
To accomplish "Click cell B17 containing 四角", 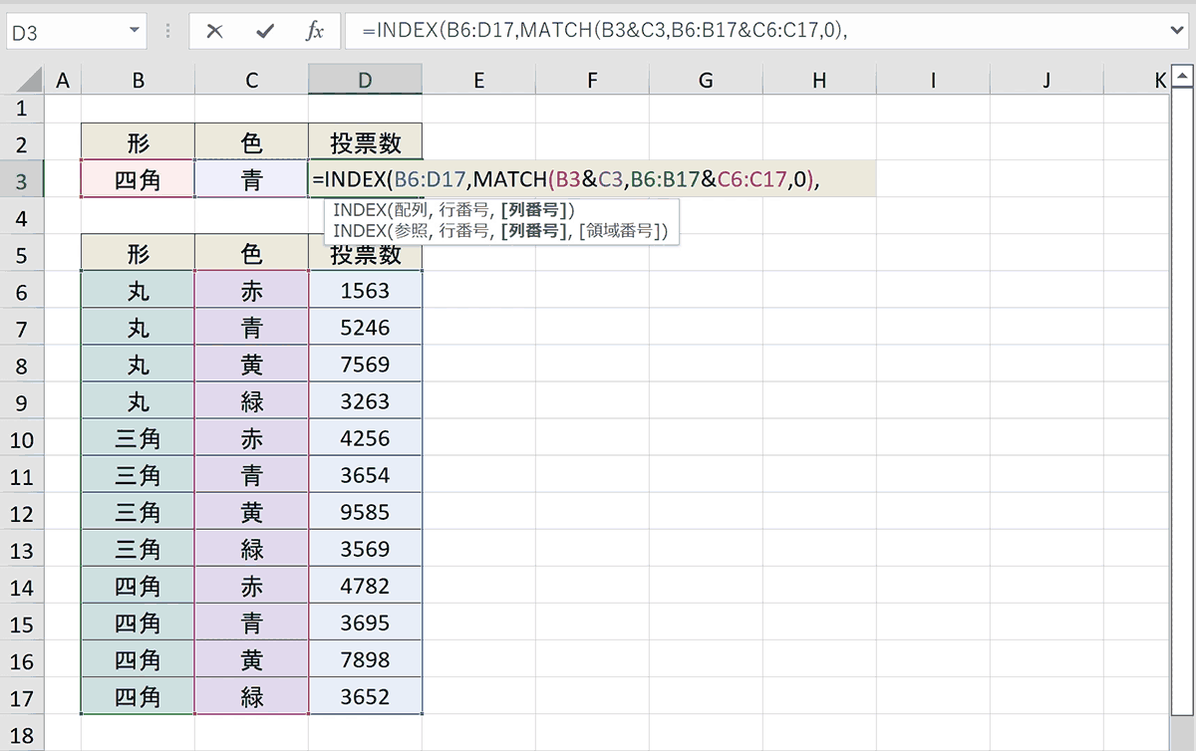I will click(x=138, y=696).
